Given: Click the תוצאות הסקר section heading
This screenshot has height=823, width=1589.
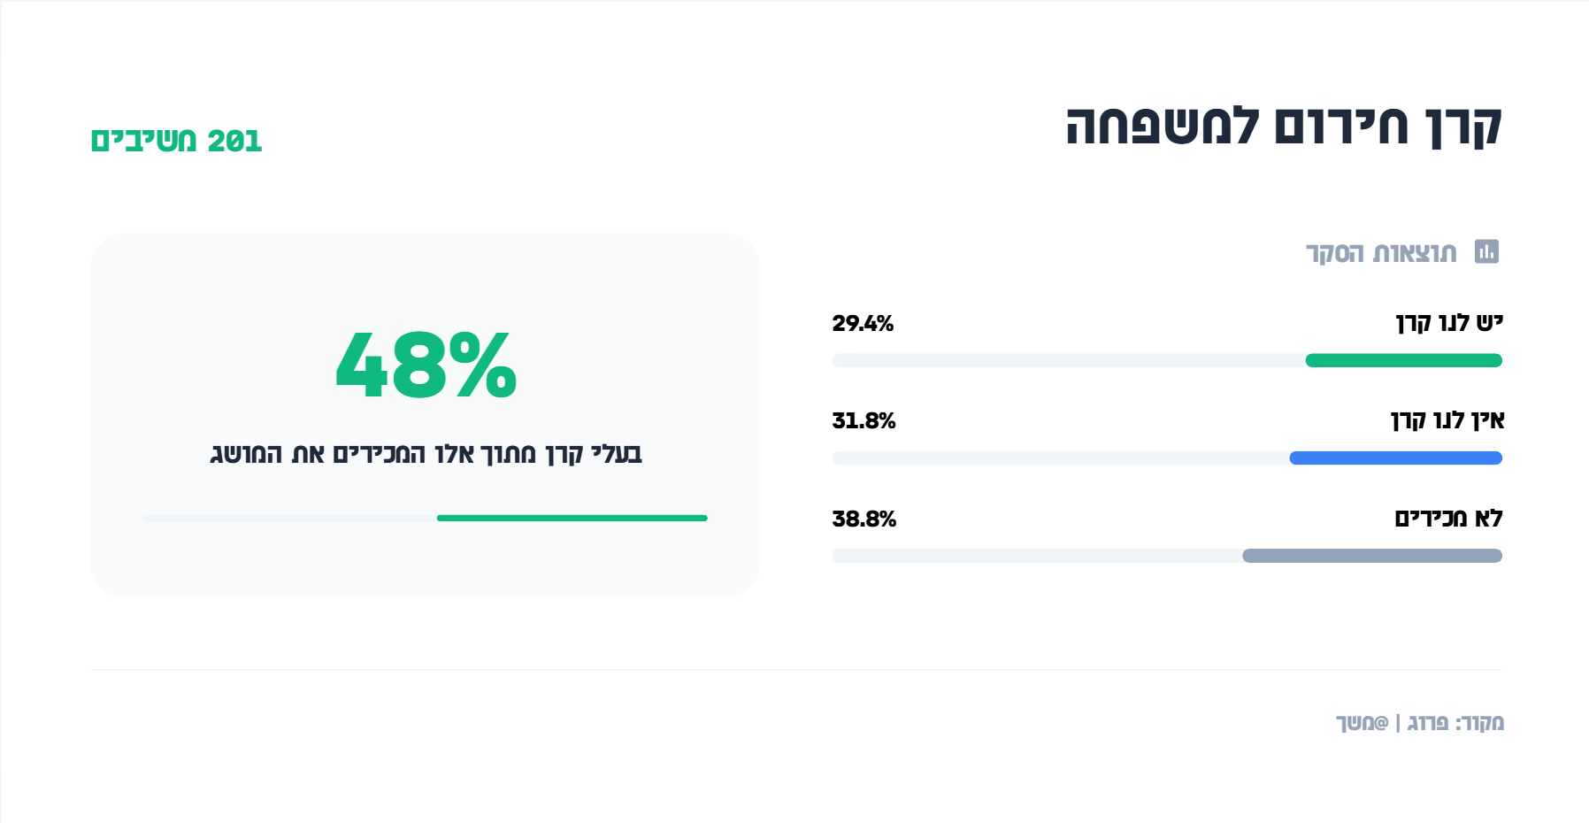Looking at the screenshot, I should click(x=1381, y=253).
